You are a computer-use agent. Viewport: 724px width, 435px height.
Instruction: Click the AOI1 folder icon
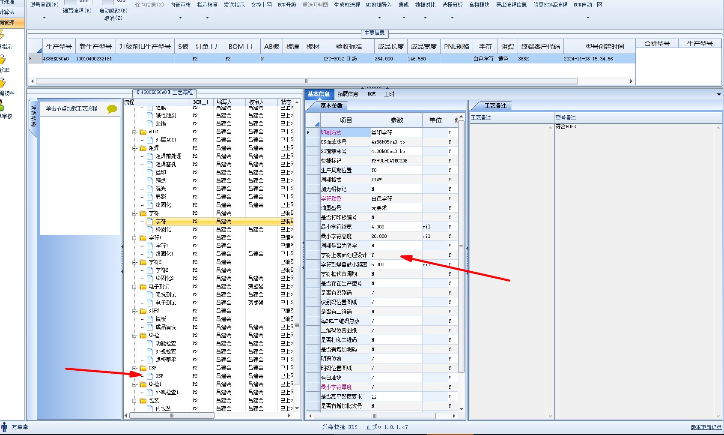(143, 132)
